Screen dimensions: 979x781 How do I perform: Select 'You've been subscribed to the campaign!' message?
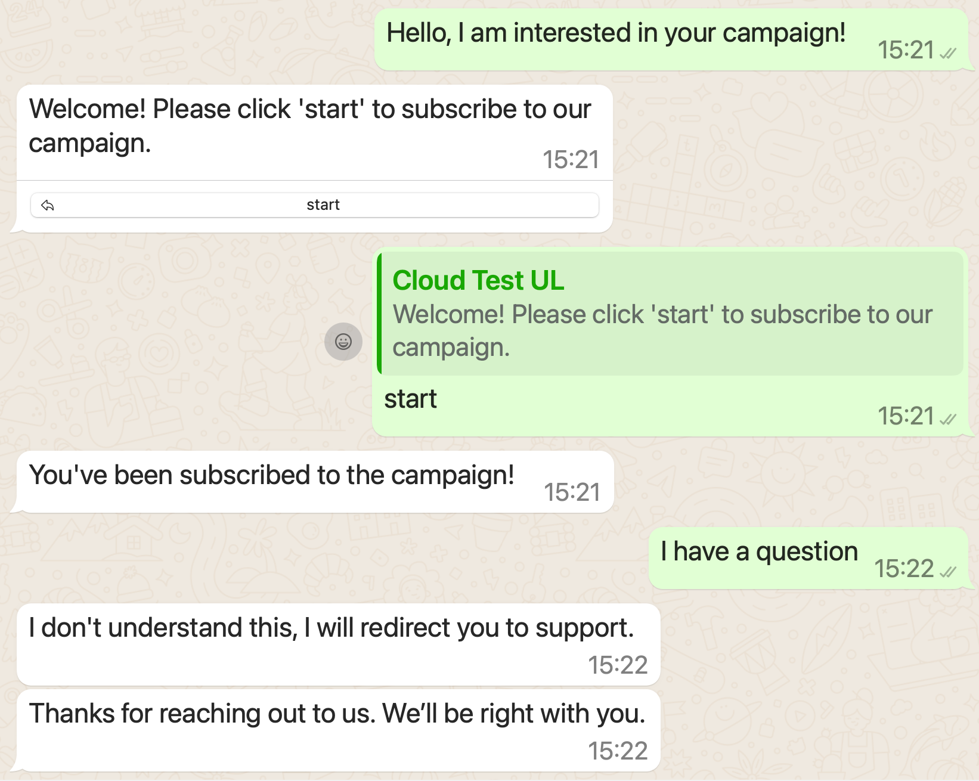(315, 482)
